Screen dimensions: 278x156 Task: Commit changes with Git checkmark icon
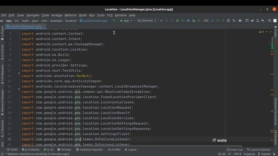[x=218, y=21]
